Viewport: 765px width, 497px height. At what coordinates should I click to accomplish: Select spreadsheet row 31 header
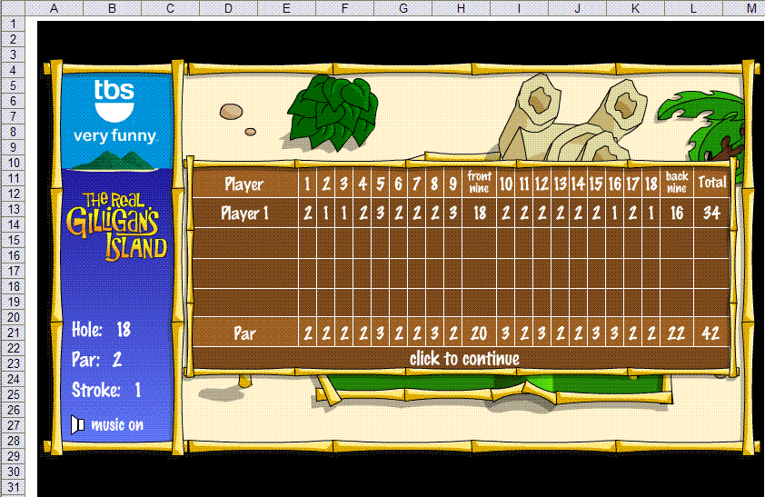(x=13, y=487)
